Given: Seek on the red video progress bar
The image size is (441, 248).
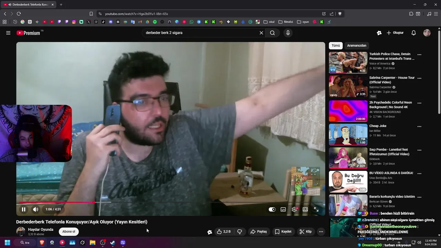Looking at the screenshot, I should click(171, 202).
